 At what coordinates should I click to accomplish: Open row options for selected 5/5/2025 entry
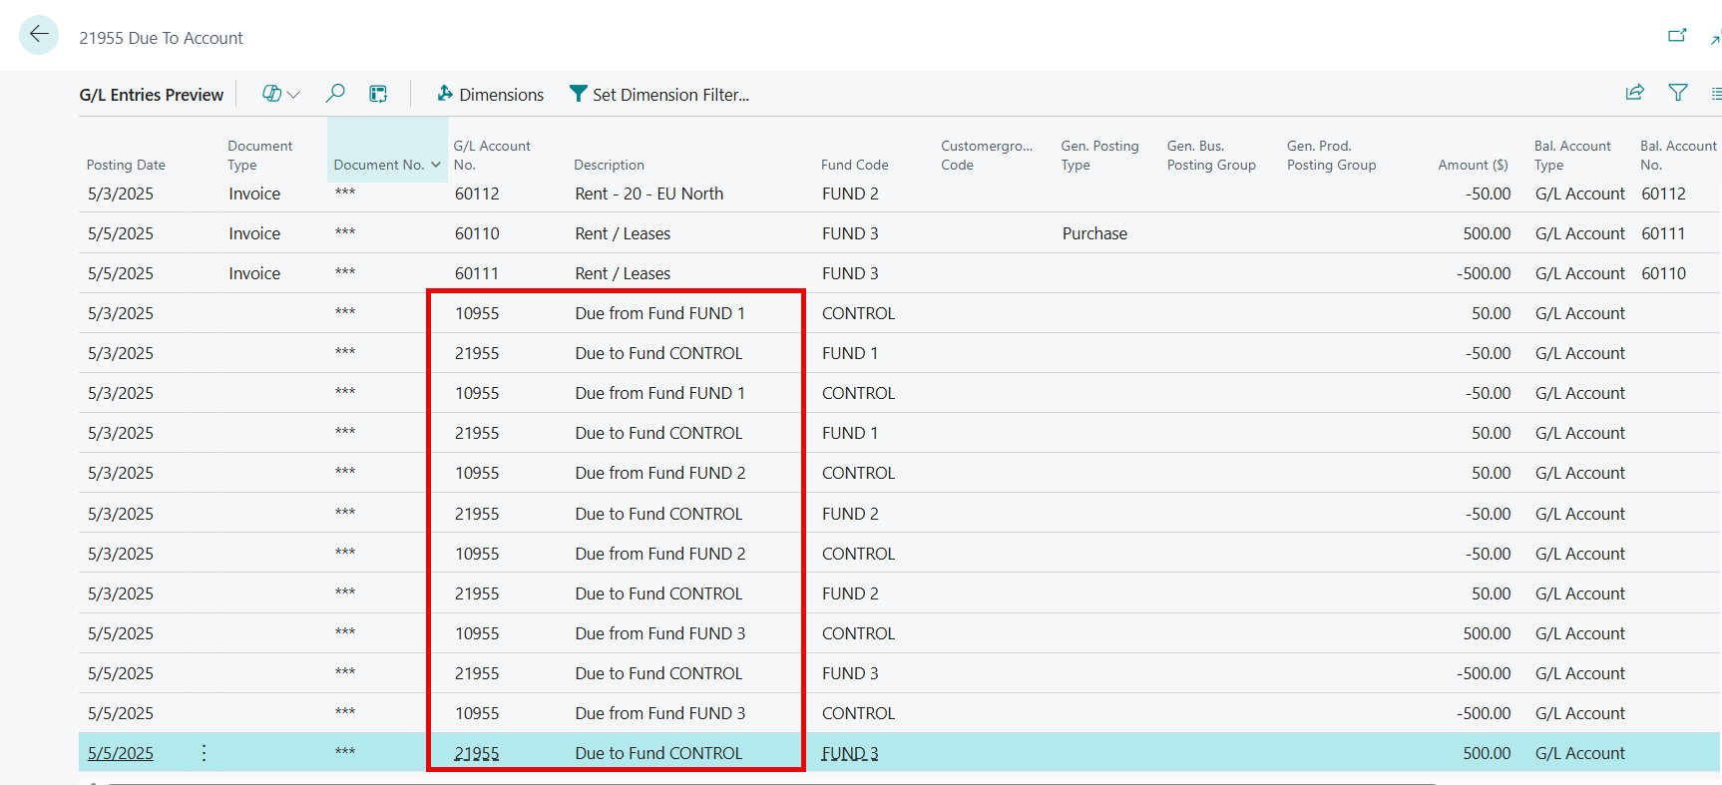(204, 753)
